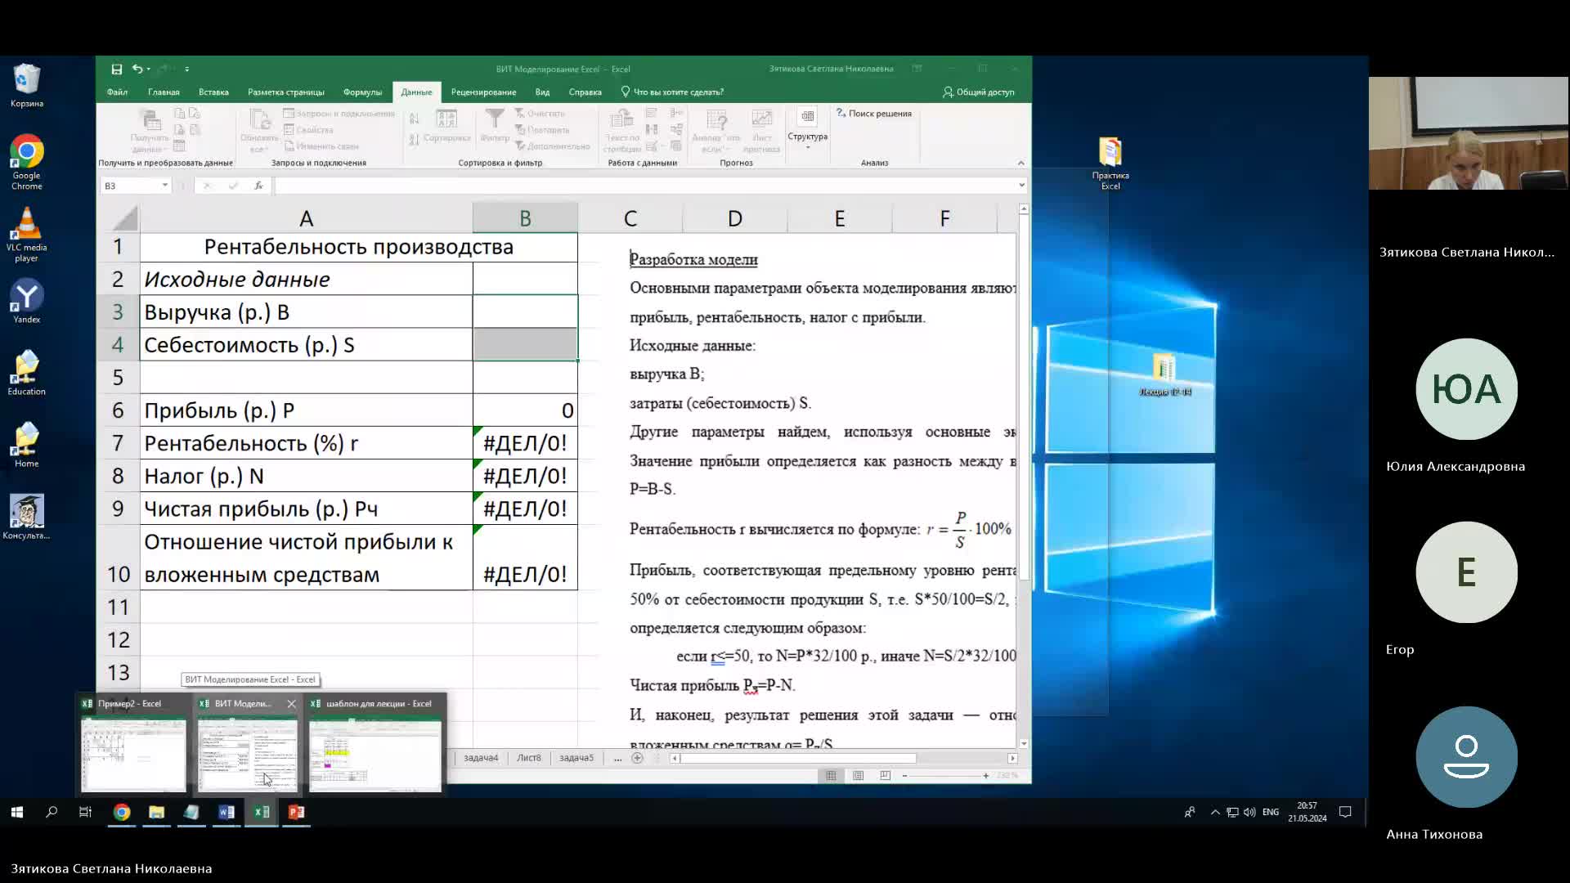
Task: Open the Name Box dropdown arrow
Action: point(165,186)
